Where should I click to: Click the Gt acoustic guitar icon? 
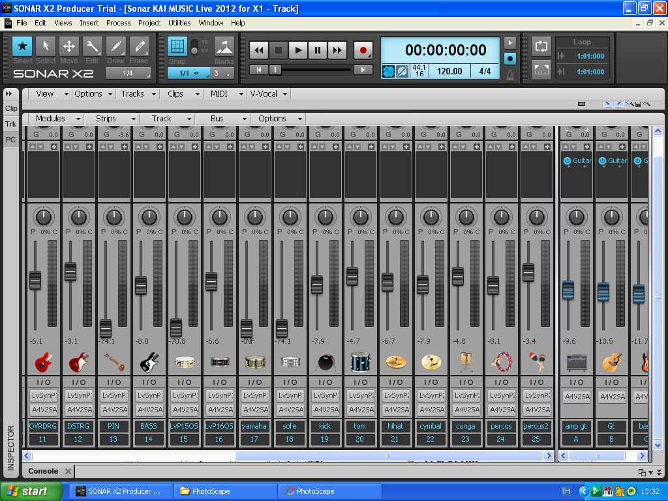tap(612, 362)
